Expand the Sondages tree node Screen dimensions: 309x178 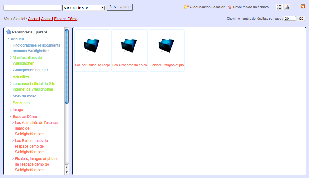tap(11, 103)
